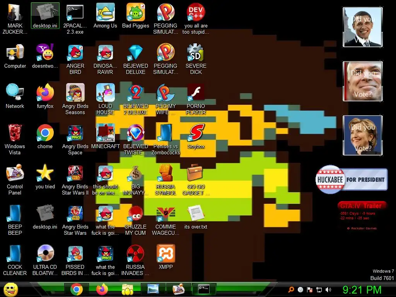Click the GO GO GADGET briefcase icon
396x297 pixels.
196,179
